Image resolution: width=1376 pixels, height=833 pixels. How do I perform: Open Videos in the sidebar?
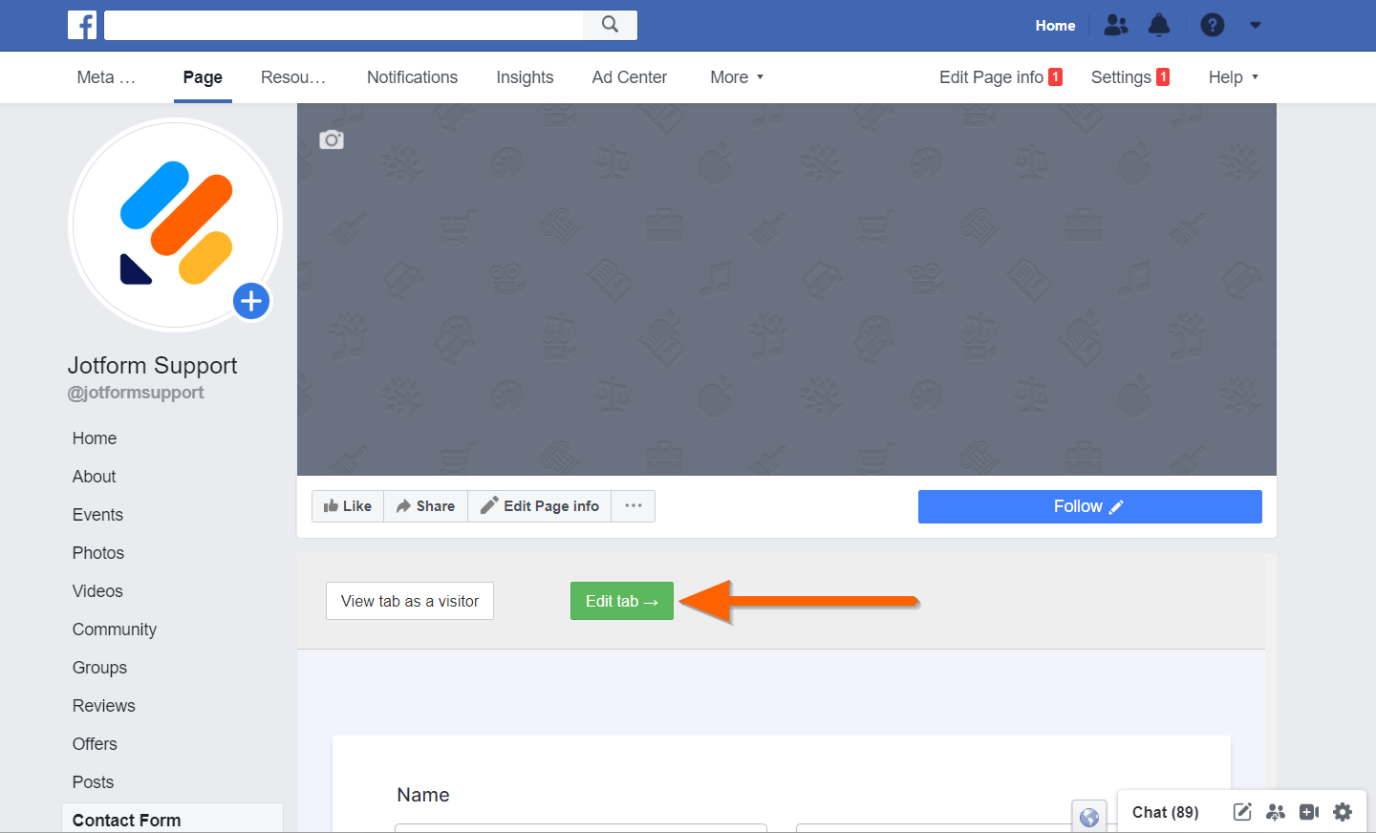click(97, 591)
